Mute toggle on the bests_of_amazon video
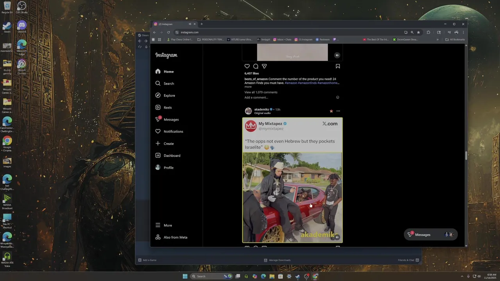Viewport: 500px width, 281px height. tap(337, 55)
